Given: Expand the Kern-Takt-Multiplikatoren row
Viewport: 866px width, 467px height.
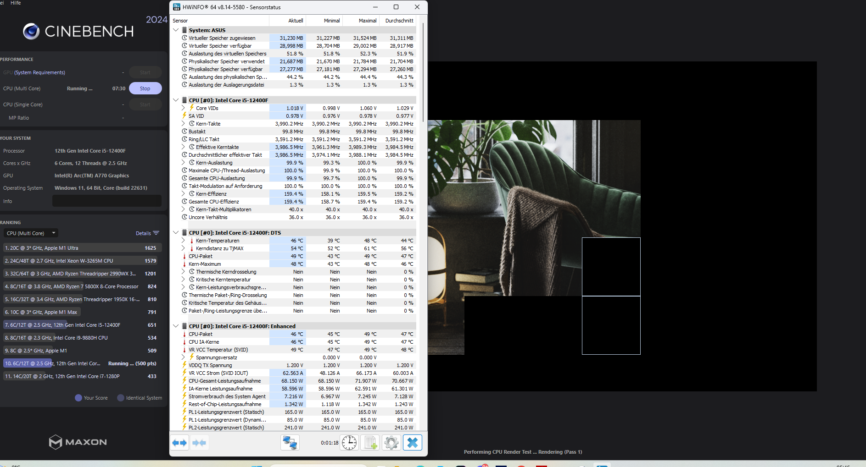Looking at the screenshot, I should pyautogui.click(x=183, y=209).
